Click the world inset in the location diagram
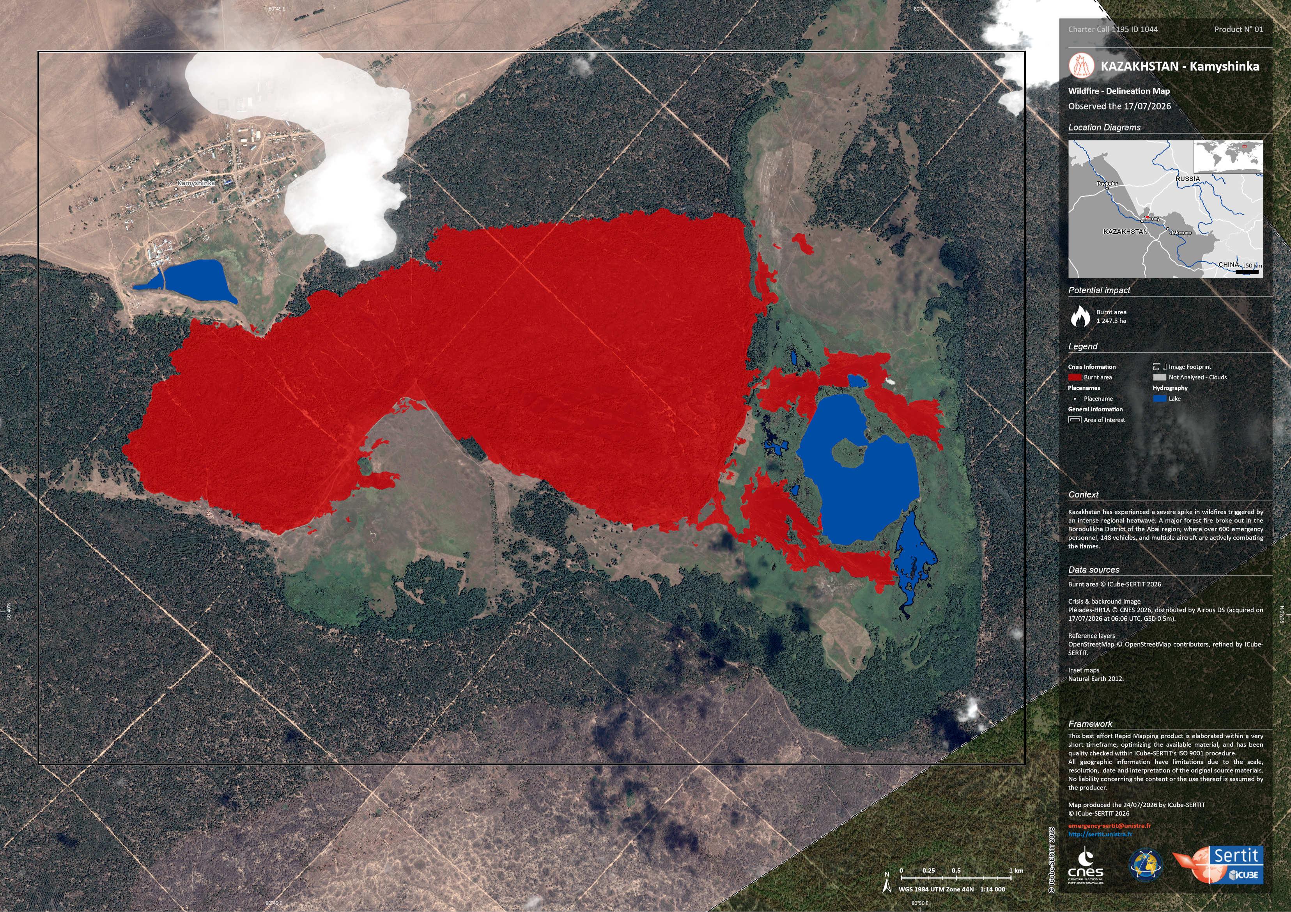1291x912 pixels. [1228, 157]
